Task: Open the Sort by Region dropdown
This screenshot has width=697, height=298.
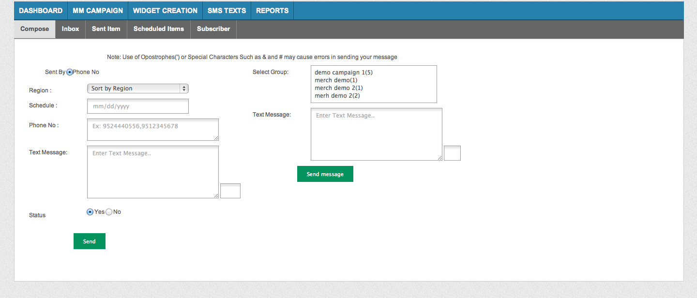Action: point(137,89)
